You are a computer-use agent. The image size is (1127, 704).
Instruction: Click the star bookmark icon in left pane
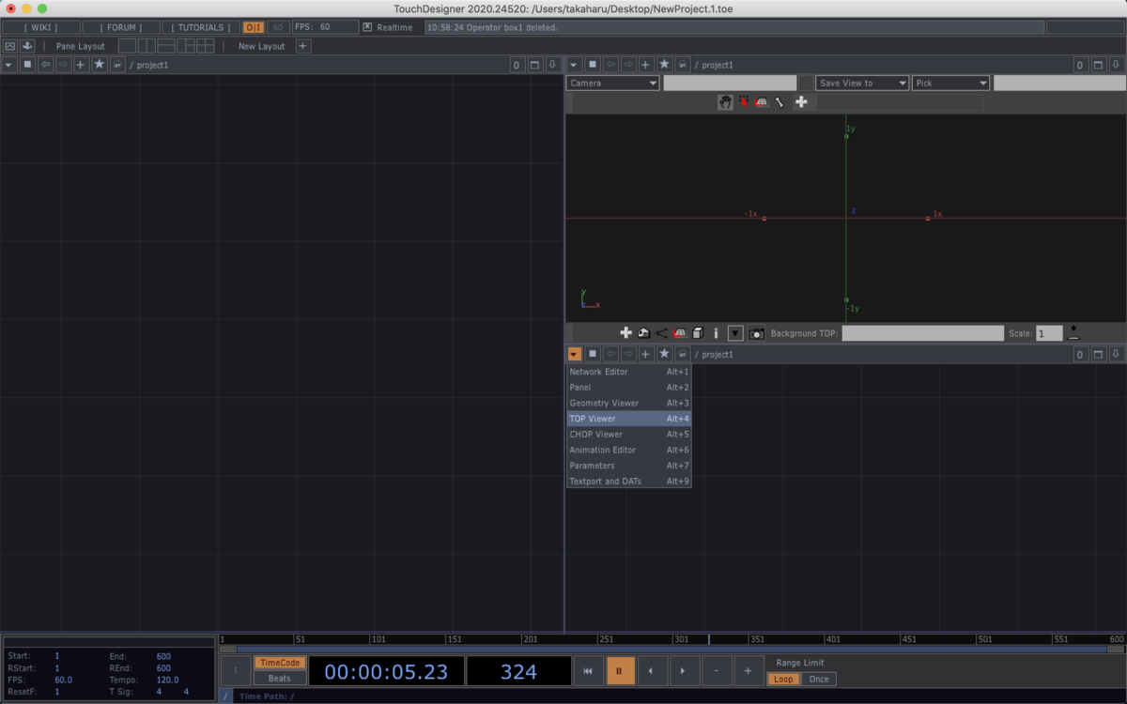click(99, 65)
